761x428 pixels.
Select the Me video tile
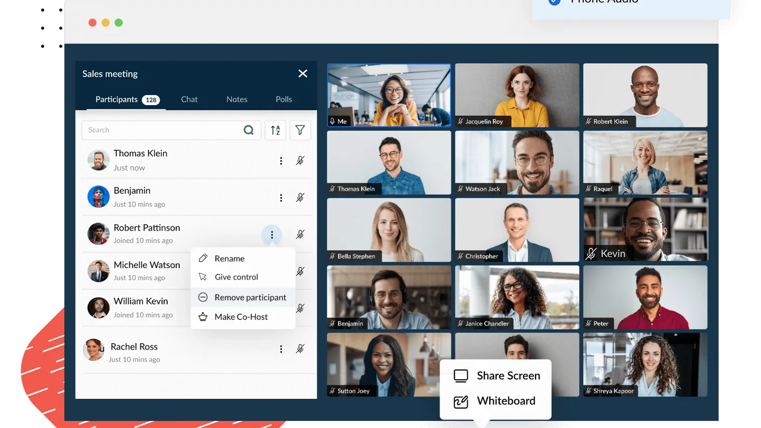[389, 95]
